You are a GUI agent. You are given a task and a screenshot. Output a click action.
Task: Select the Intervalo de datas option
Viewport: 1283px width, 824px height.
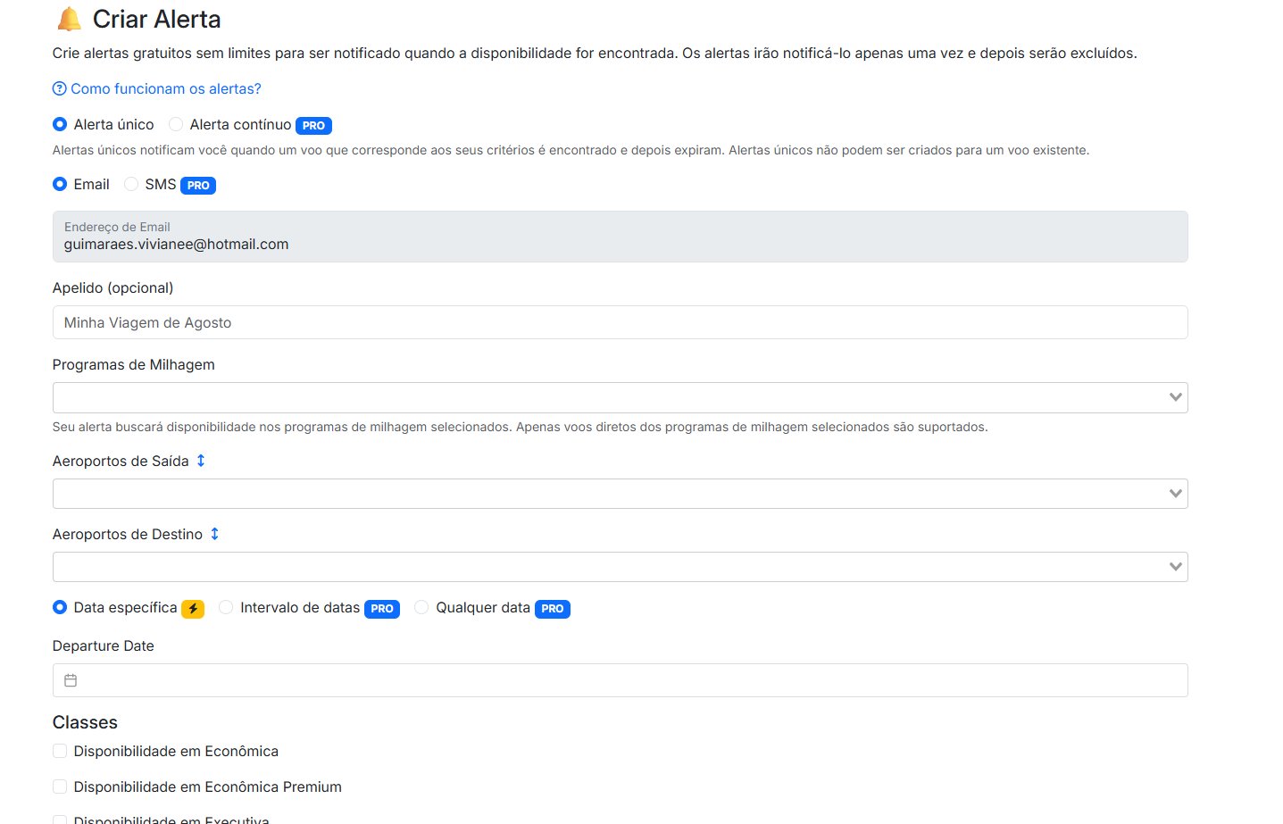click(227, 607)
